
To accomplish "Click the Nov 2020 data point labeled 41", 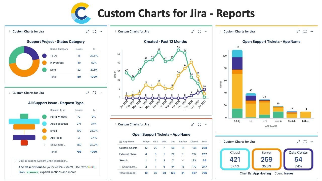I will point(191,62).
